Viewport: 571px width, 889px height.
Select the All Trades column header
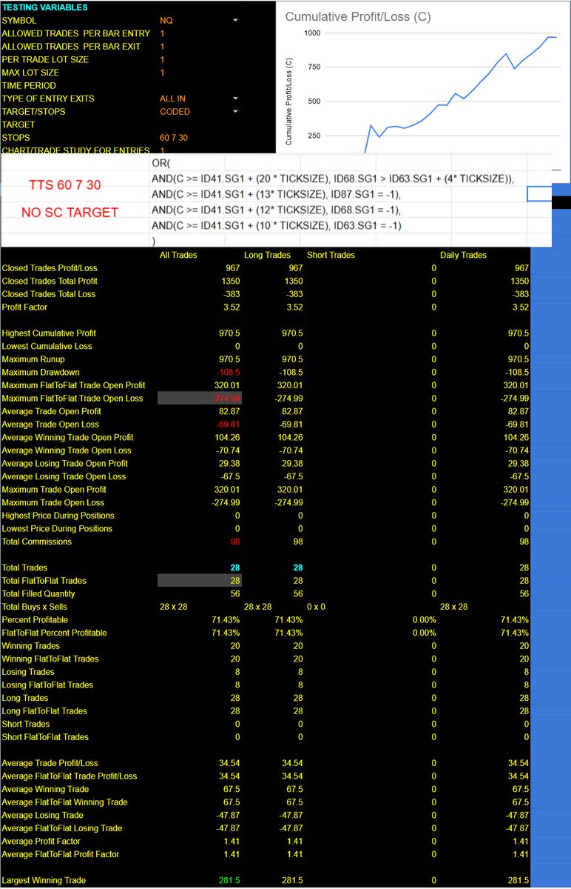tap(178, 255)
